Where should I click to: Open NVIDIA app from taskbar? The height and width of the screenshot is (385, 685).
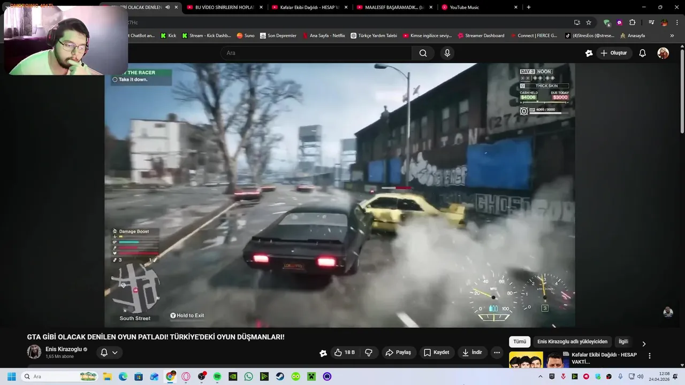pyautogui.click(x=233, y=376)
